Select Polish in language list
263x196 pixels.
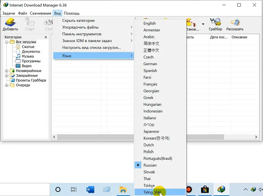(160, 152)
